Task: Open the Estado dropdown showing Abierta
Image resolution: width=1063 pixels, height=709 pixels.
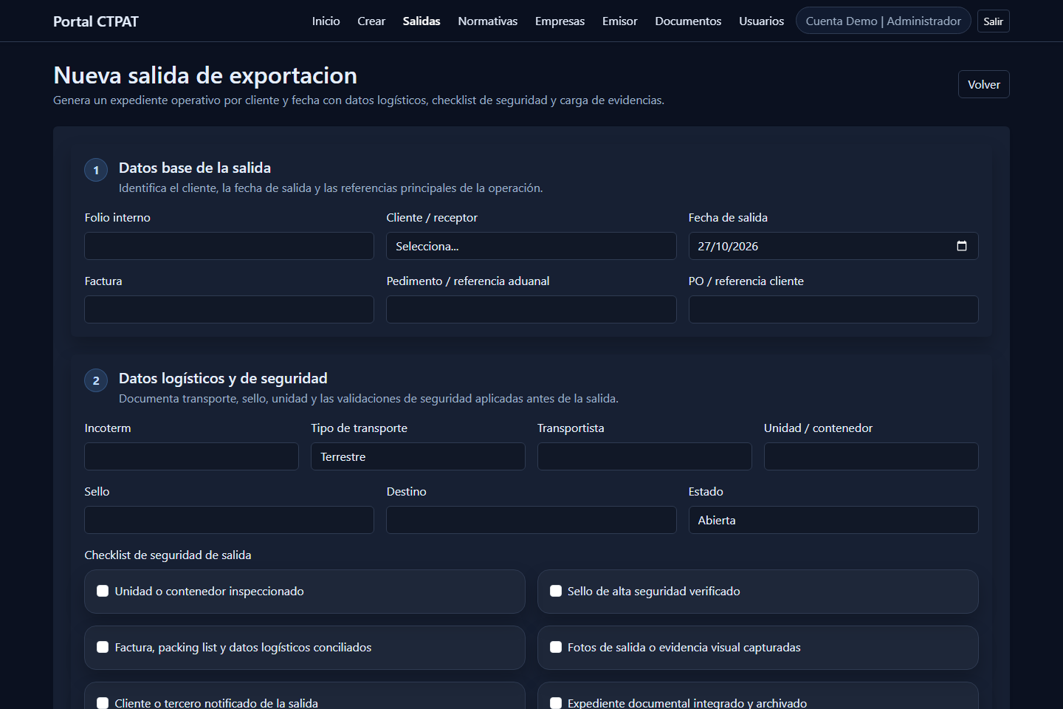Action: pos(833,520)
